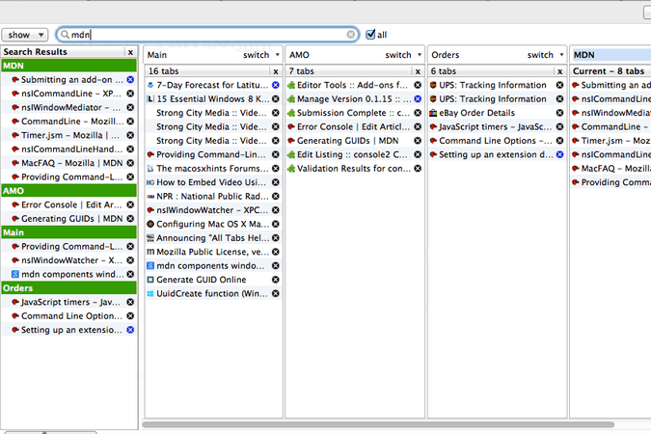Open the 'show' dropdown menu
The height and width of the screenshot is (434, 651).
25,35
